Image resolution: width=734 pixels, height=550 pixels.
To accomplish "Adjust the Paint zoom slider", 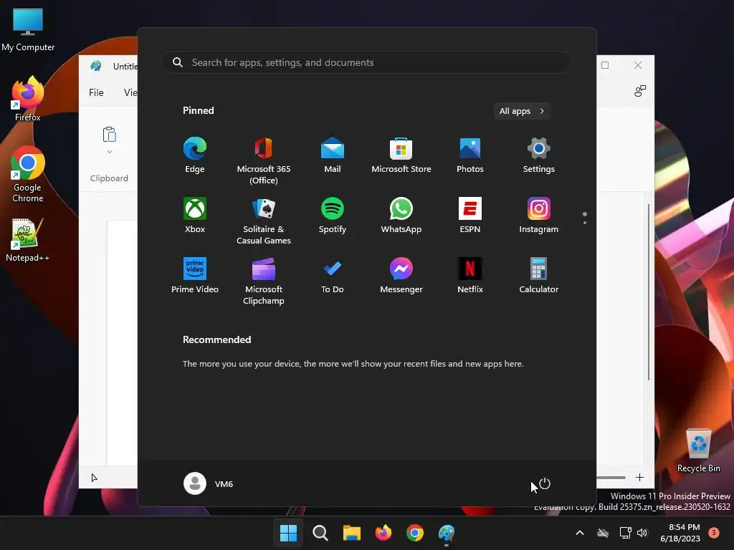I will [611, 478].
